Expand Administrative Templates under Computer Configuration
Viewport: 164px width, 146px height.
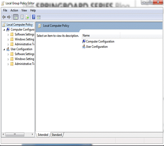pyautogui.click(x=8, y=45)
